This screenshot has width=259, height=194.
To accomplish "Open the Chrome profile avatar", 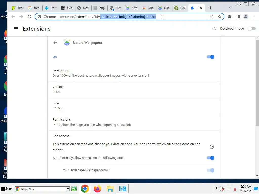I will pos(246,17).
